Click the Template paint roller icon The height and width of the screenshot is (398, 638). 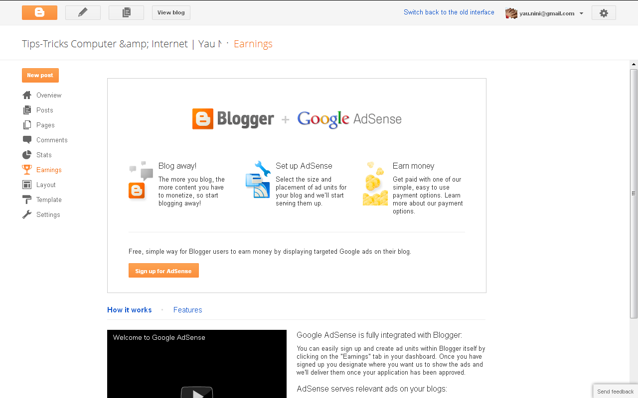tap(27, 199)
